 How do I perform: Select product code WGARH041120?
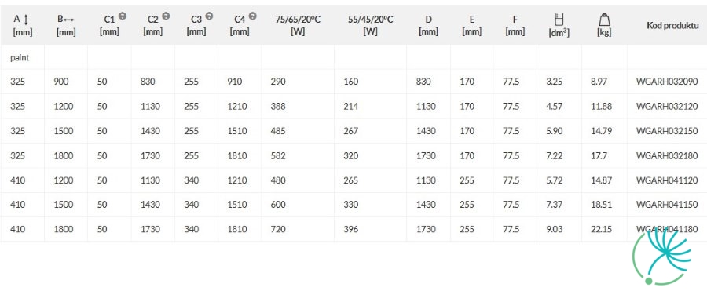click(667, 180)
